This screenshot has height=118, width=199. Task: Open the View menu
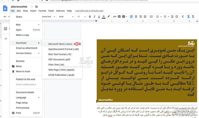pos(25,11)
